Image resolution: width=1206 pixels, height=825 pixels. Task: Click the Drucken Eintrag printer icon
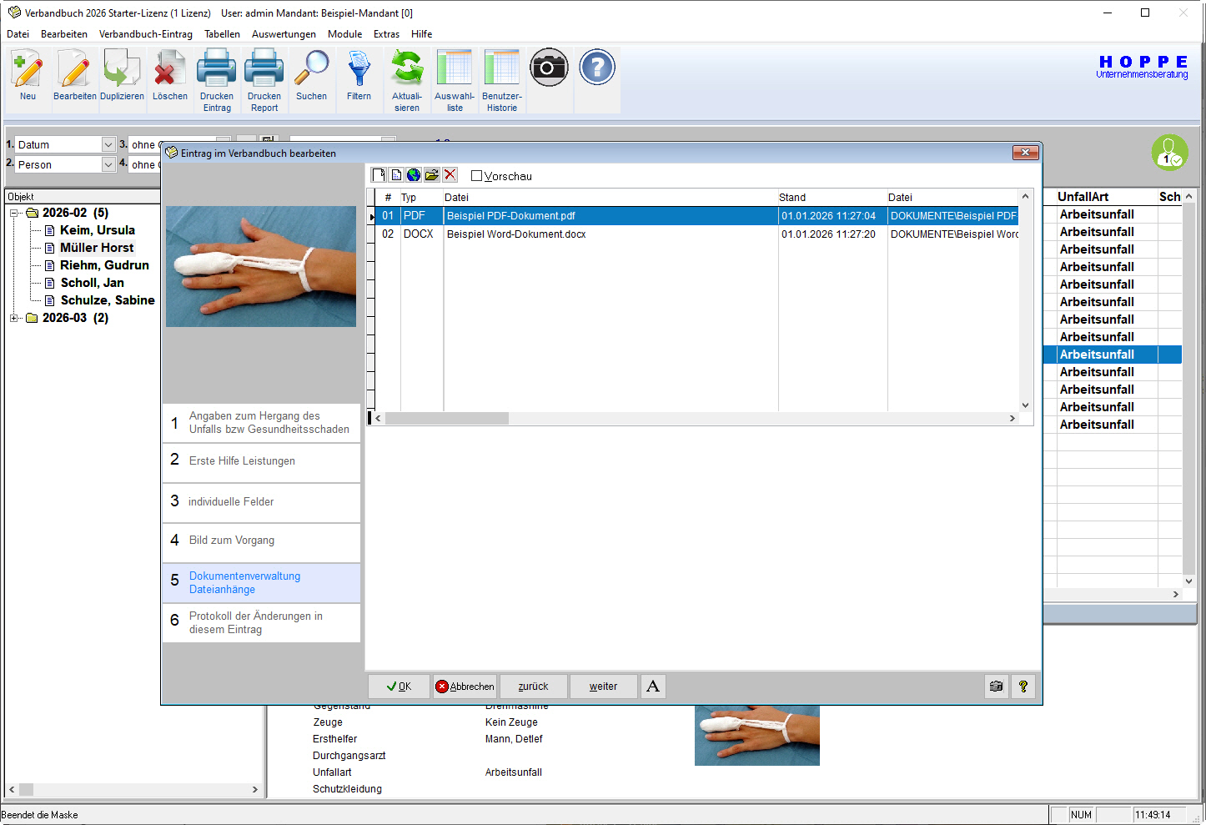[x=217, y=75]
